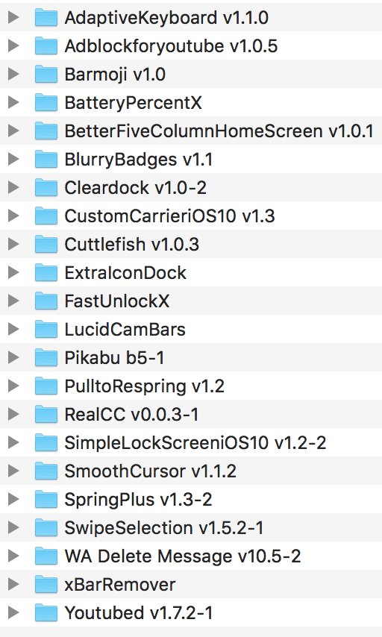
Task: Select the BlurryBadges v1.1 text
Action: (139, 160)
